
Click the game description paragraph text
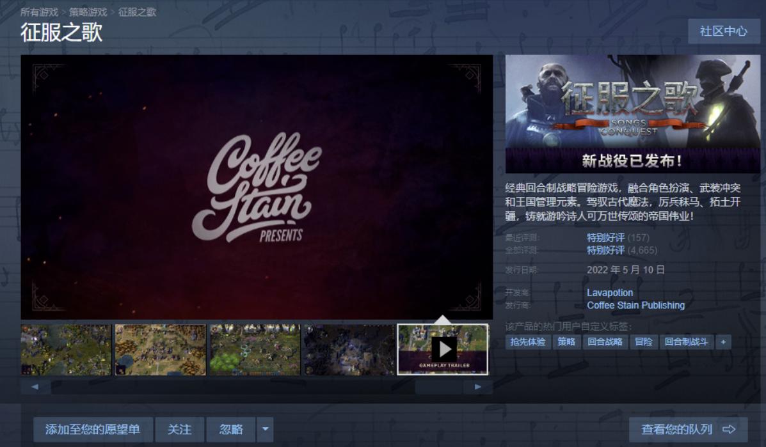pos(623,201)
